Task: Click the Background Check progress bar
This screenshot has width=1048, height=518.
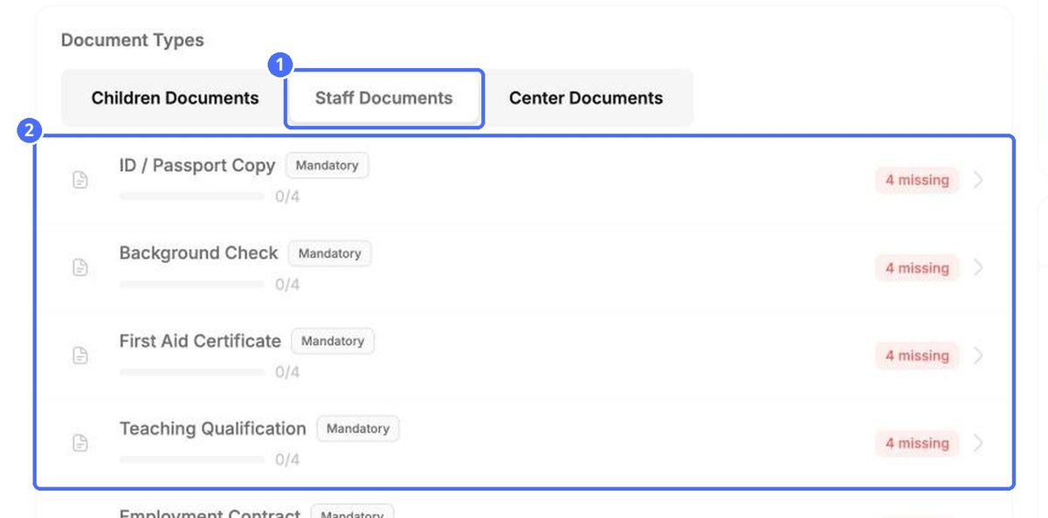Action: 192,284
